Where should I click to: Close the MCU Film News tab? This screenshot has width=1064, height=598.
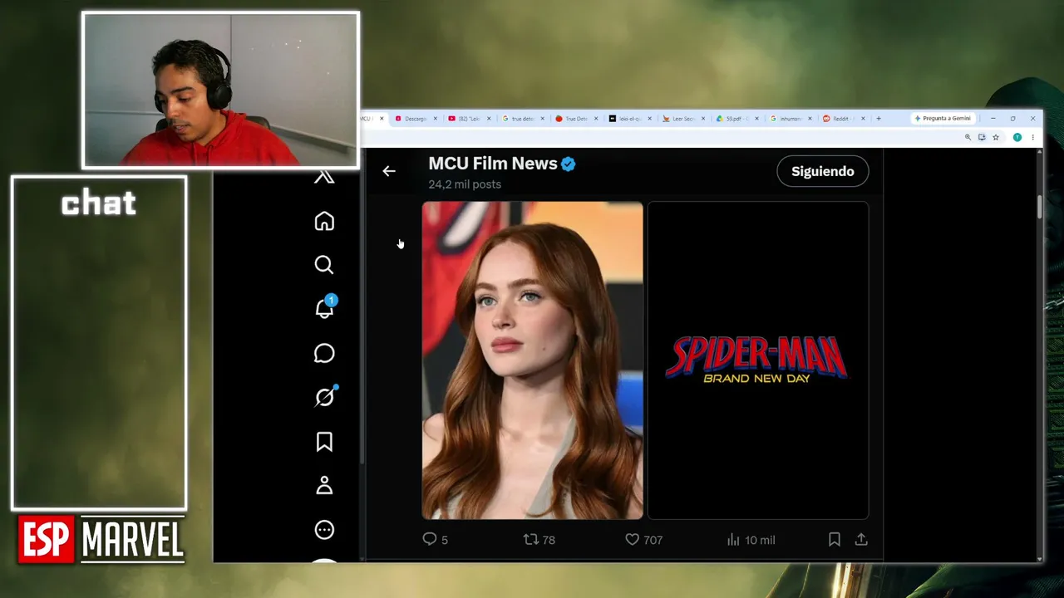tap(382, 119)
